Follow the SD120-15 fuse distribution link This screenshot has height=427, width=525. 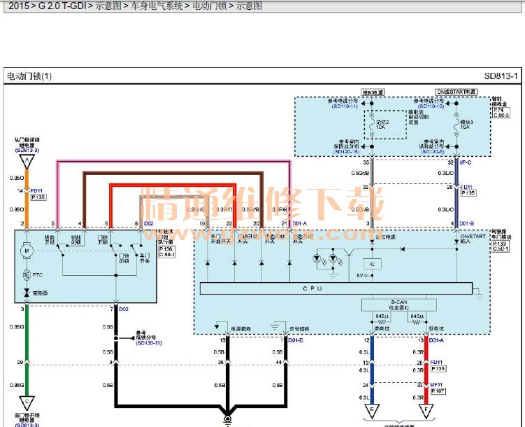346,151
